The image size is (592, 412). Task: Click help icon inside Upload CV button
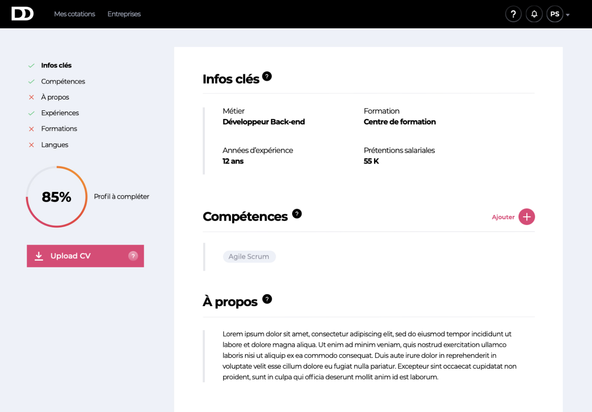point(133,256)
